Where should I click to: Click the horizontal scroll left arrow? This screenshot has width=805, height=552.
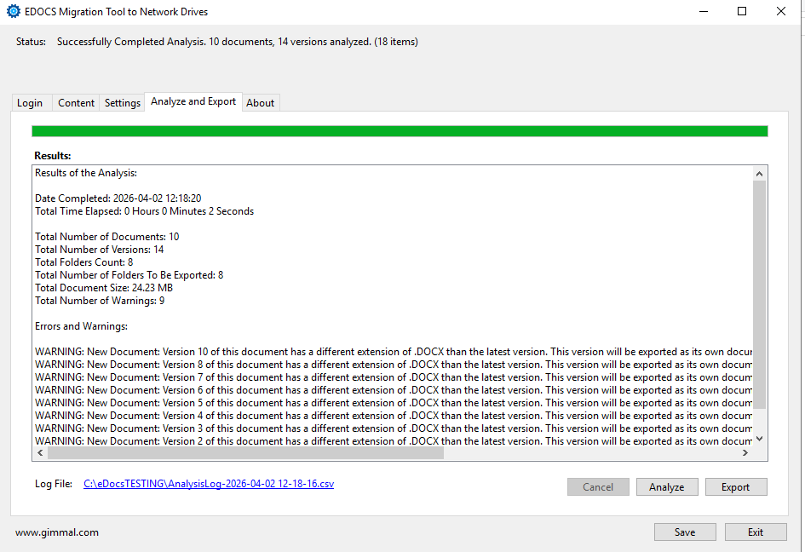(x=40, y=453)
